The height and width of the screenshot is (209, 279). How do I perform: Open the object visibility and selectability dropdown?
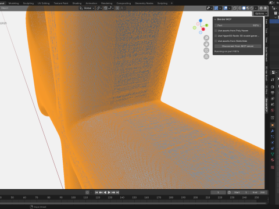click(209, 8)
